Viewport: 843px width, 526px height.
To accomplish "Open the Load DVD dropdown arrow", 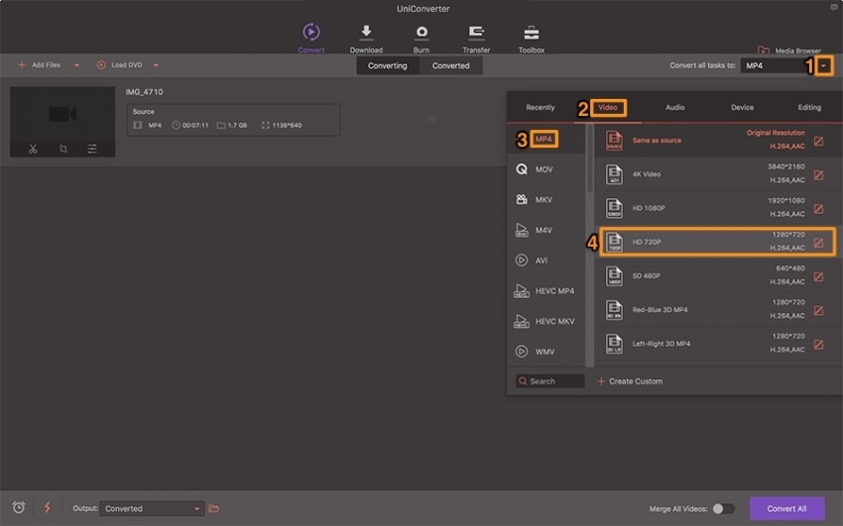I will click(156, 65).
